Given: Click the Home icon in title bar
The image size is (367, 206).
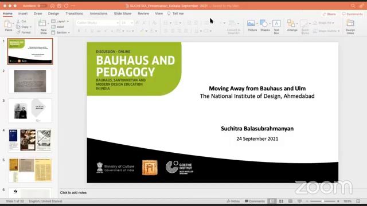Looking at the screenshot, I should coord(52,6).
